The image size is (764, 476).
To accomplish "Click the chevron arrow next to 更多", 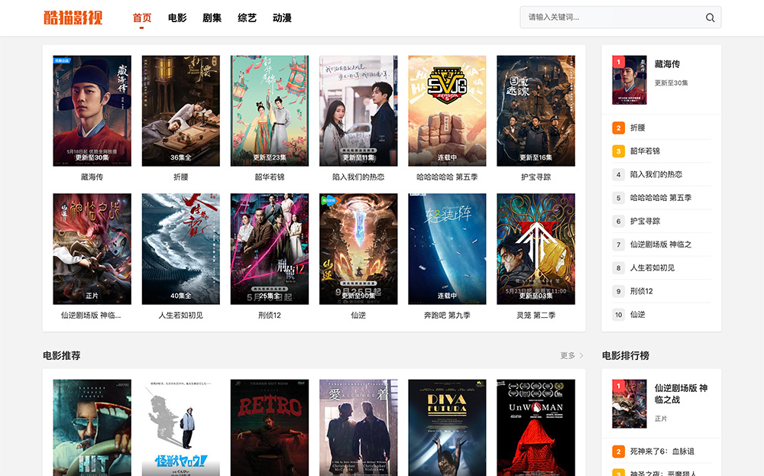I will (581, 355).
